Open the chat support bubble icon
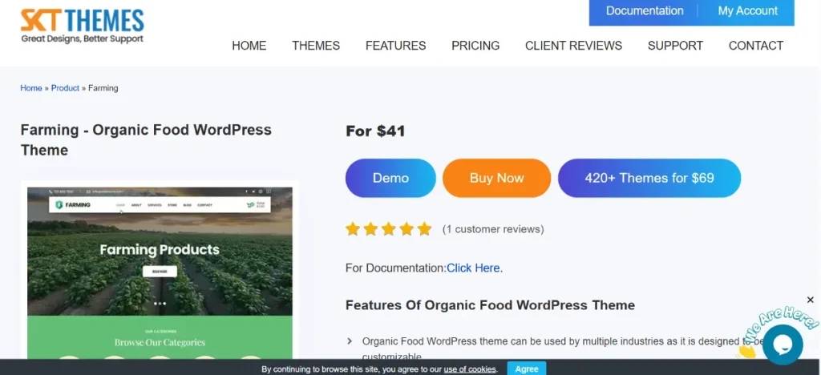Screen dimensions: 821x375 click(x=783, y=344)
